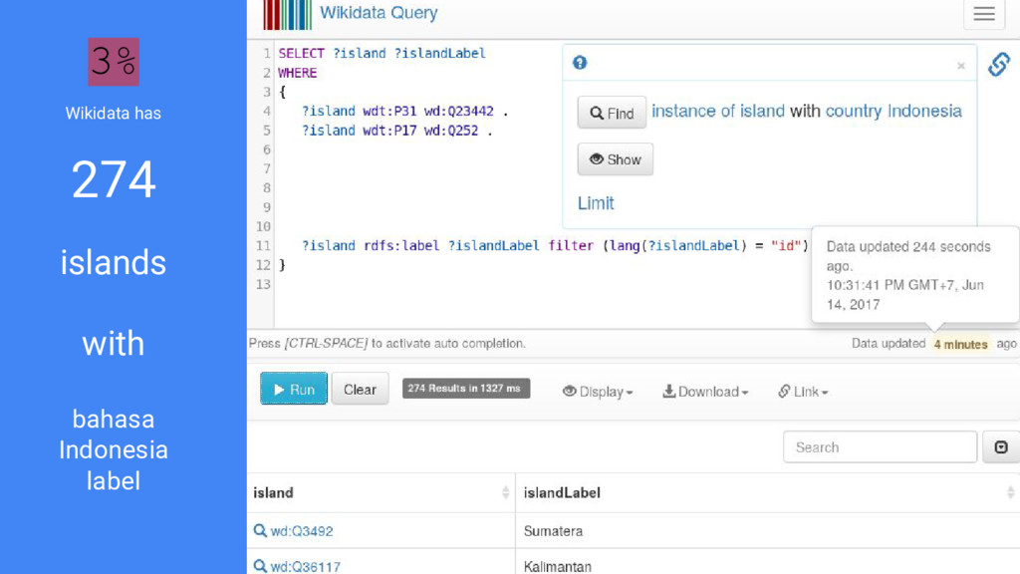This screenshot has width=1020, height=574.
Task: Open the Limit option
Action: (596, 203)
